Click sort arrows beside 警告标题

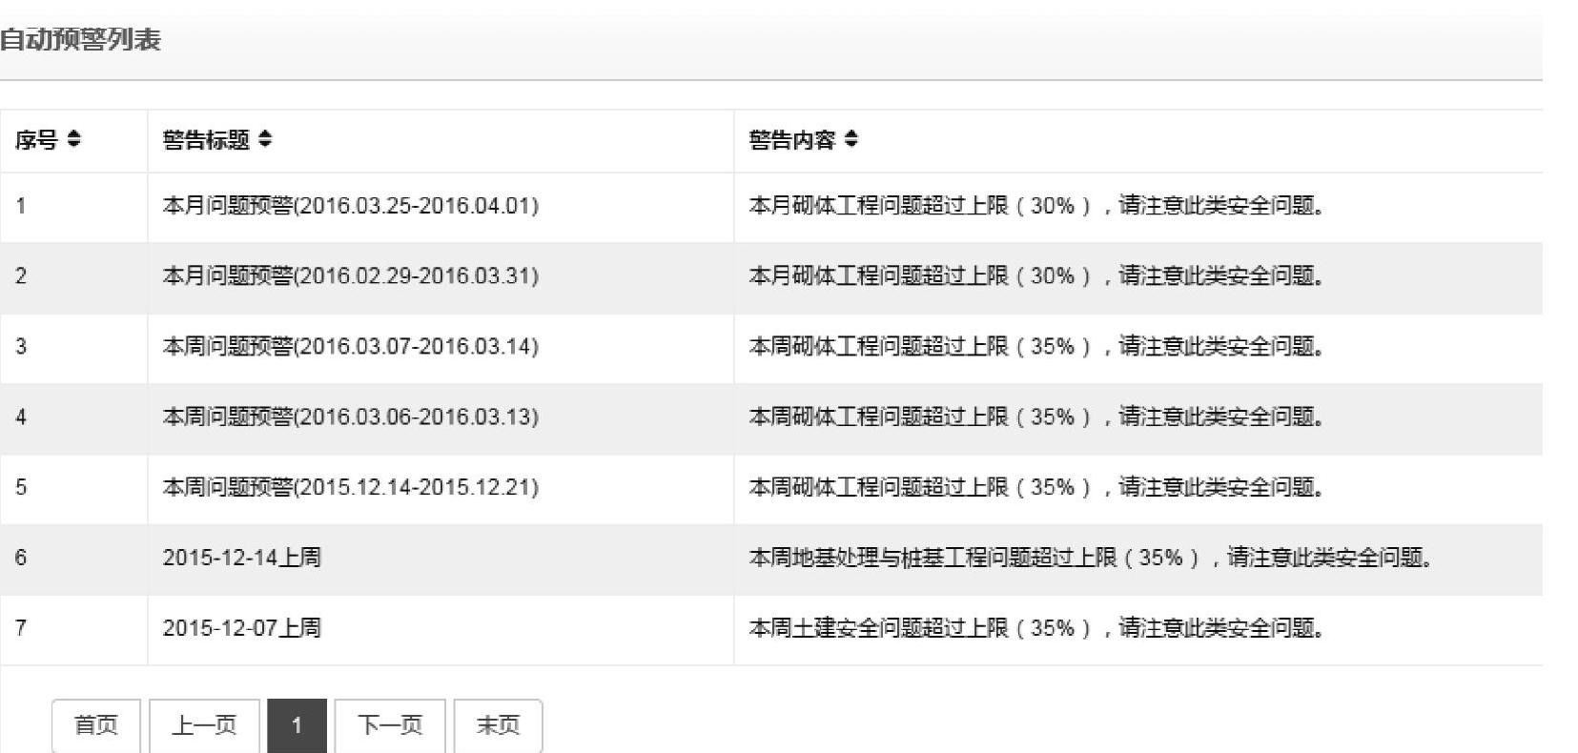265,140
